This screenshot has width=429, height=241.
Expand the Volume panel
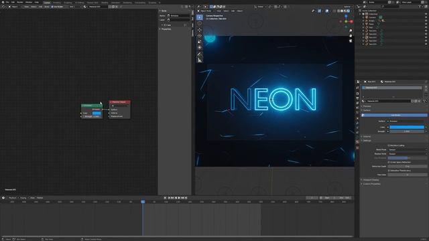(367, 137)
